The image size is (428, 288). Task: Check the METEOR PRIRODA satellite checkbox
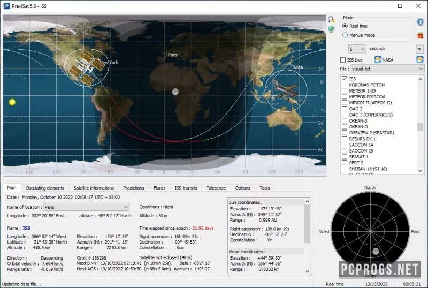345,97
